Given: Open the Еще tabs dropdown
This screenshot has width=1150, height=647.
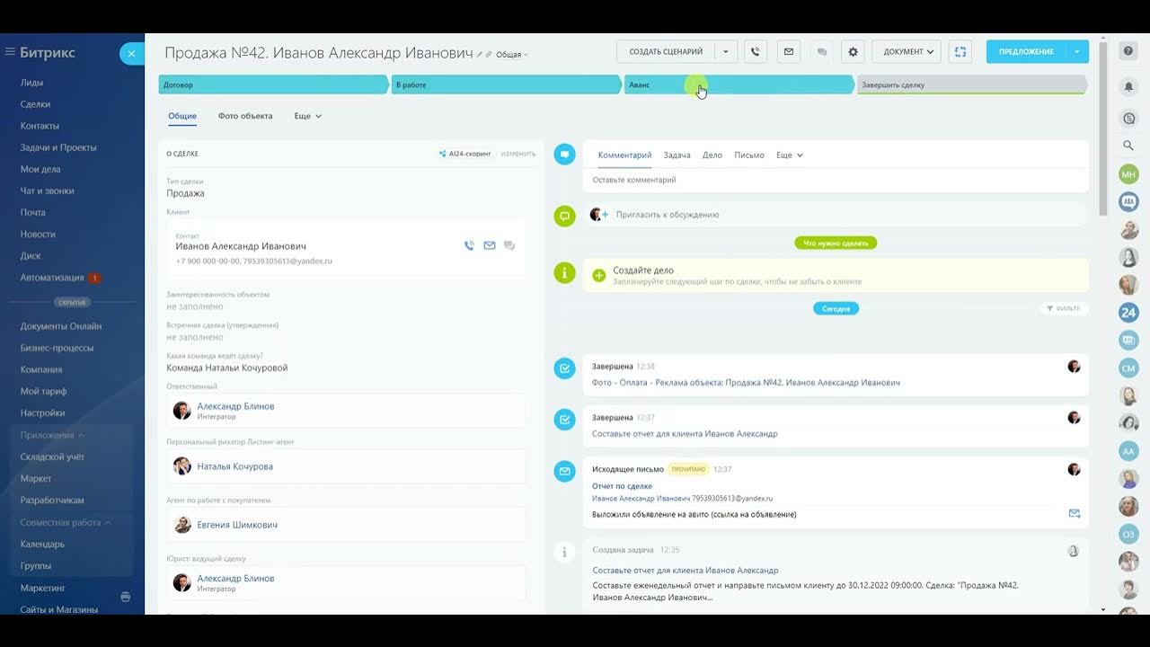Looking at the screenshot, I should click(308, 116).
